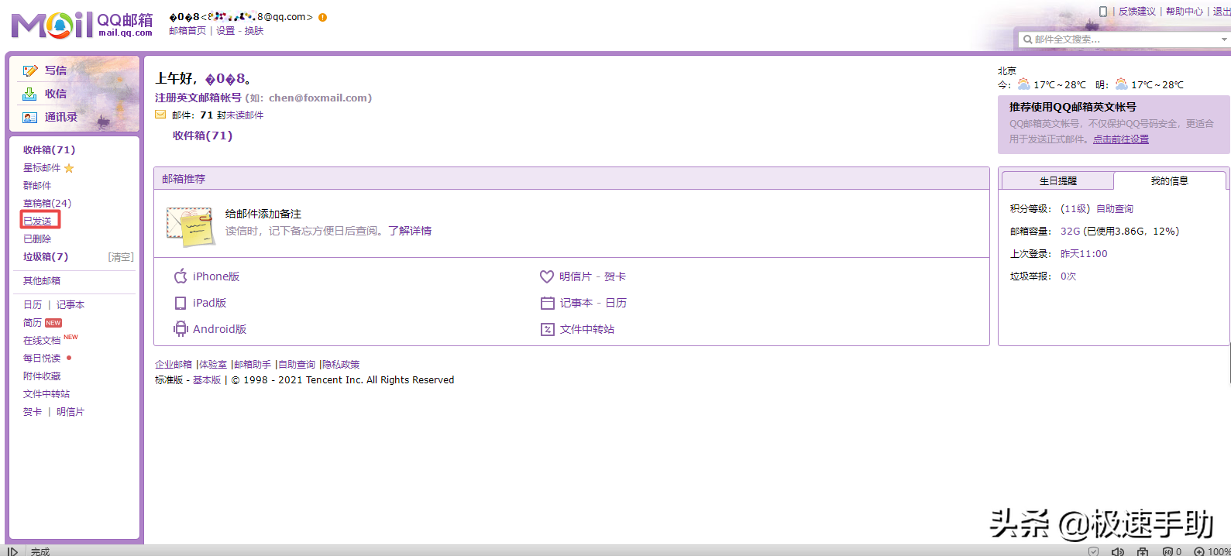Click [清空] to empty spam
The width and height of the screenshot is (1231, 556).
pos(120,256)
